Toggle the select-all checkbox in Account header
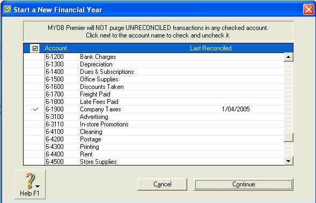 (x=35, y=48)
